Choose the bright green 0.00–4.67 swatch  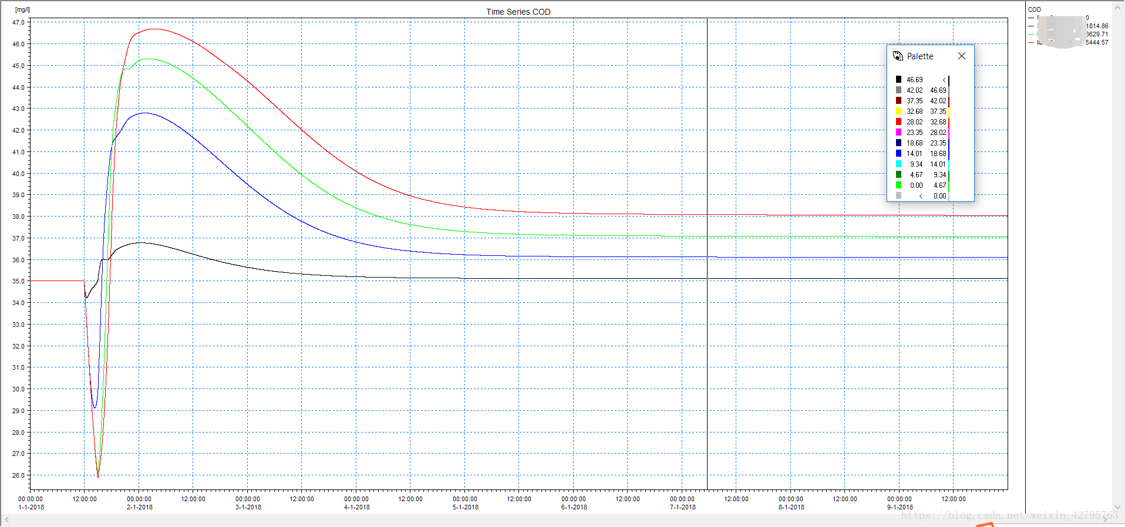coord(898,185)
